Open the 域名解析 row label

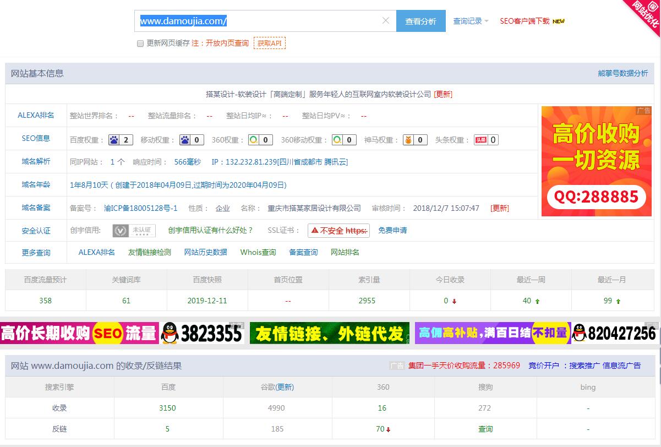(36, 161)
